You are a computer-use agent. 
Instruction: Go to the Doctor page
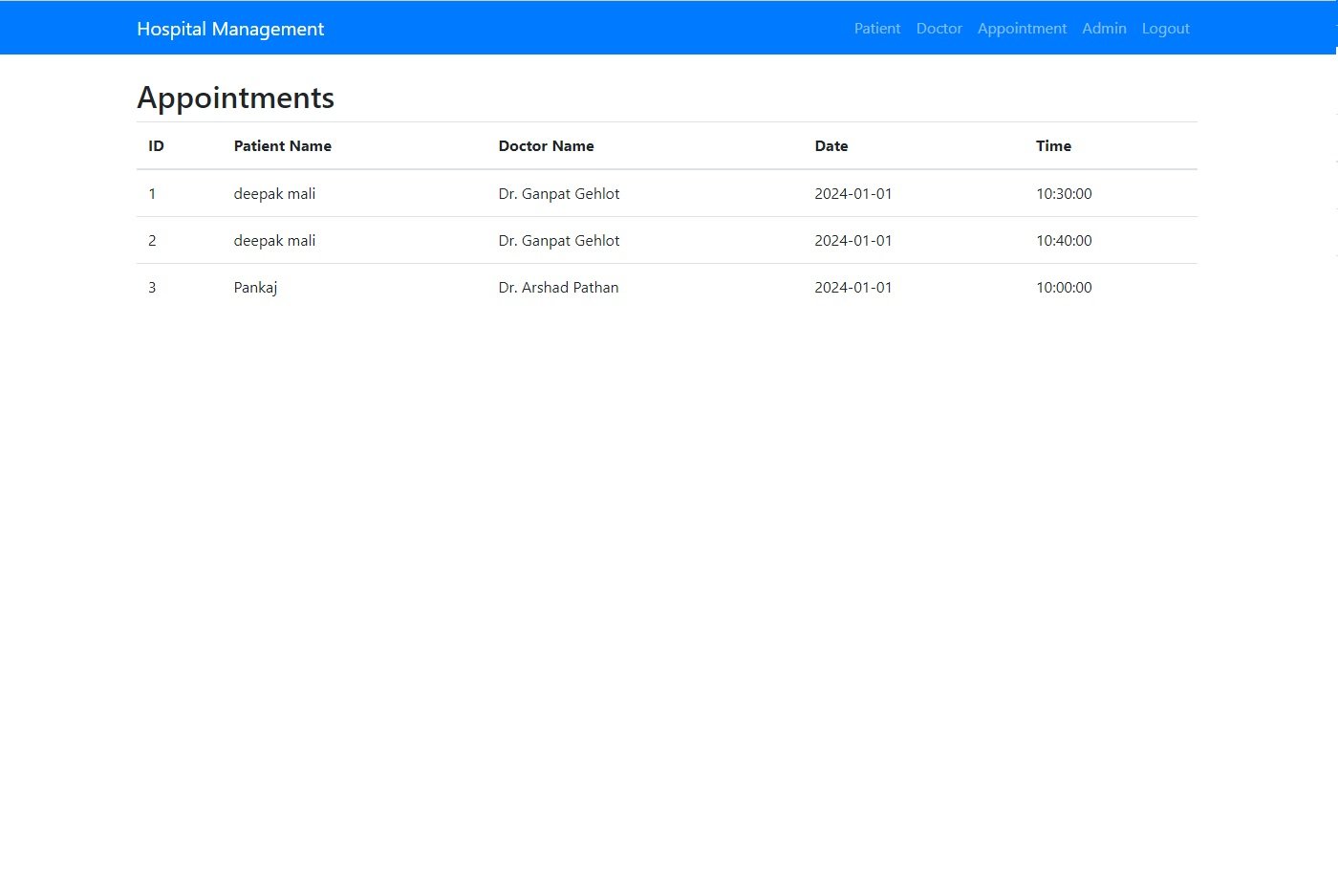click(x=939, y=29)
